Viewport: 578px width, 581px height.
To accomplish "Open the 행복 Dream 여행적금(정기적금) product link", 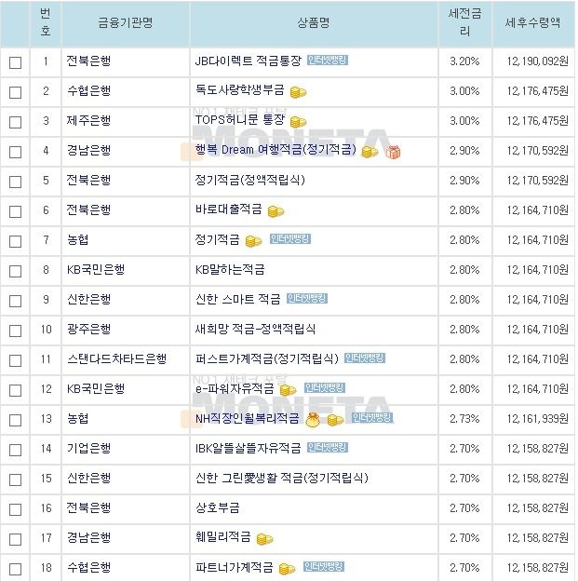I will pos(276,150).
